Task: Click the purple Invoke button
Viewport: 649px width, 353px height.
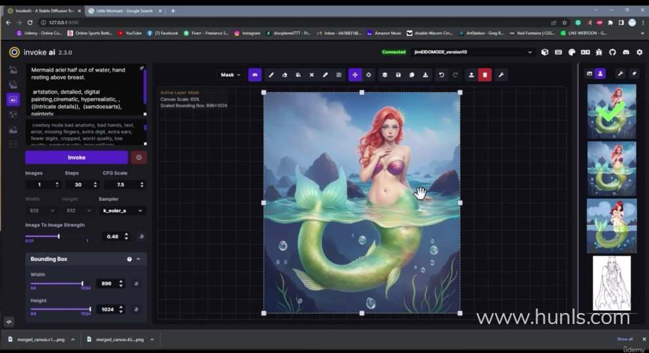Action: click(x=77, y=157)
